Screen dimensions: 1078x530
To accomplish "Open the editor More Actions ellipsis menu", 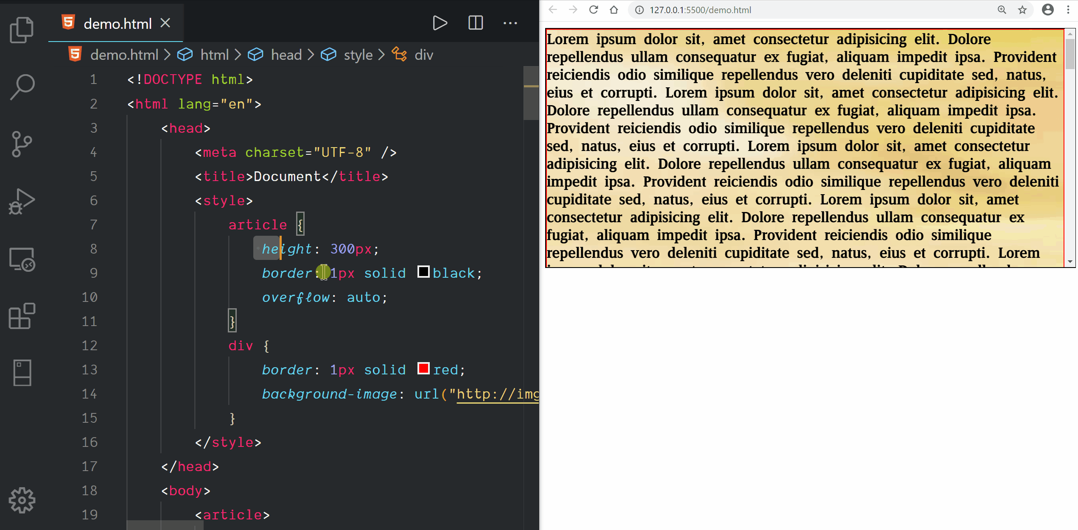I will tap(510, 23).
